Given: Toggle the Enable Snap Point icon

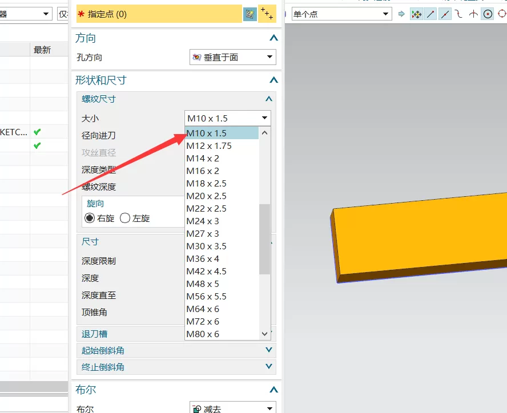Looking at the screenshot, I should 416,14.
